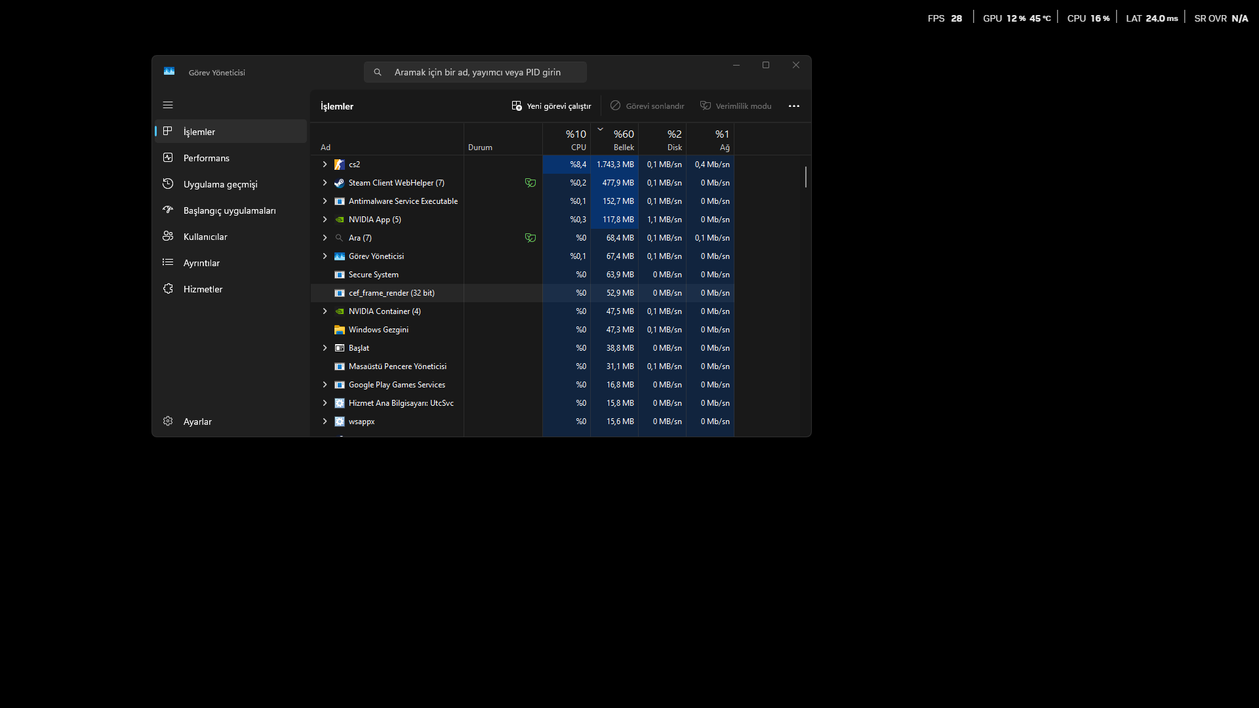The width and height of the screenshot is (1259, 708).
Task: Click the Steam Client WebHelper icon
Action: [339, 183]
